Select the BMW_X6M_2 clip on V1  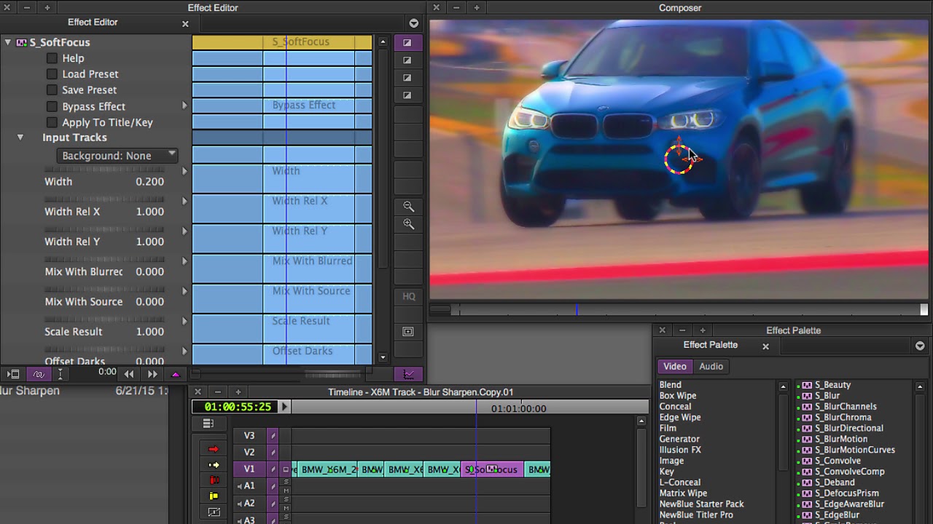(x=327, y=469)
